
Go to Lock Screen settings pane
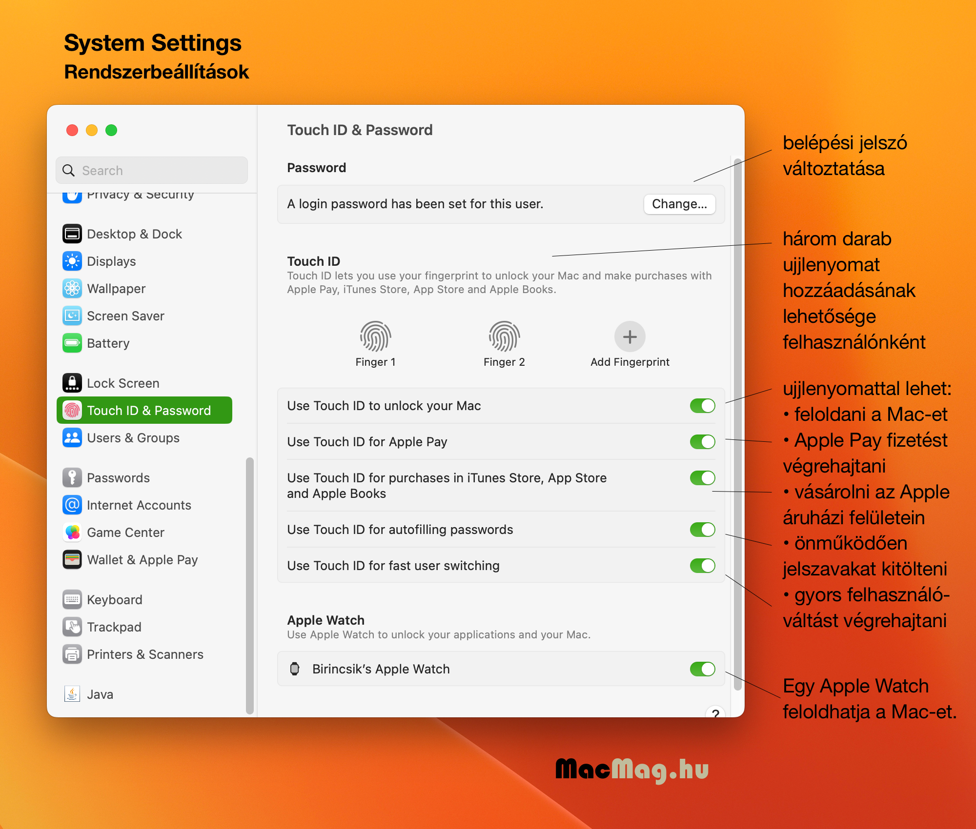tap(123, 383)
